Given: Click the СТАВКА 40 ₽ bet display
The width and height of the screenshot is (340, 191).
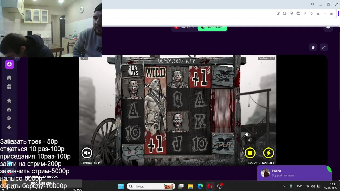Looking at the screenshot, I should click(x=90, y=163).
